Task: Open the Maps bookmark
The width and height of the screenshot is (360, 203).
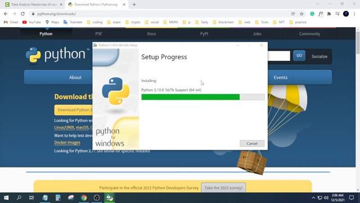Action: (x=52, y=22)
